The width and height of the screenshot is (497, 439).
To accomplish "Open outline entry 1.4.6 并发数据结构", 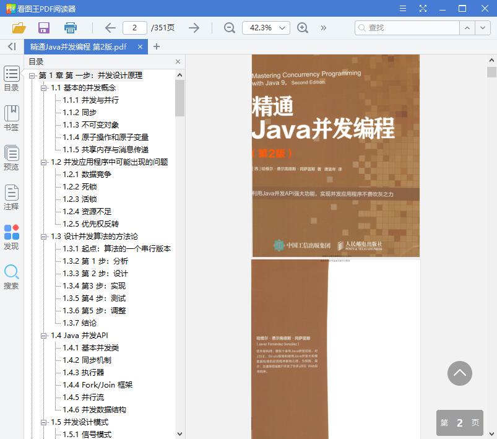I will (x=94, y=410).
